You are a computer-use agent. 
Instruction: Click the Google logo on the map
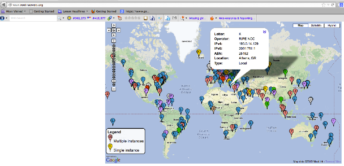(x=113, y=160)
